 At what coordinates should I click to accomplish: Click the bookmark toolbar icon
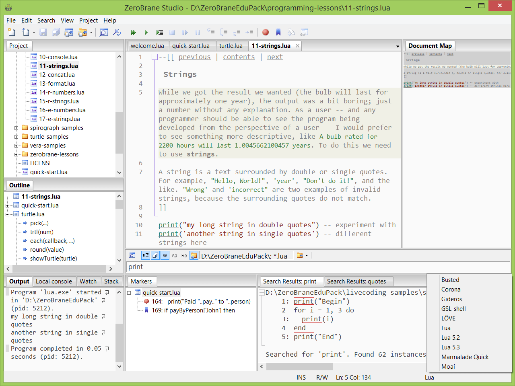pos(278,32)
